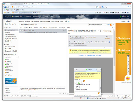
Task: Open Messenger (111) in header navigation
Action: [38, 16]
